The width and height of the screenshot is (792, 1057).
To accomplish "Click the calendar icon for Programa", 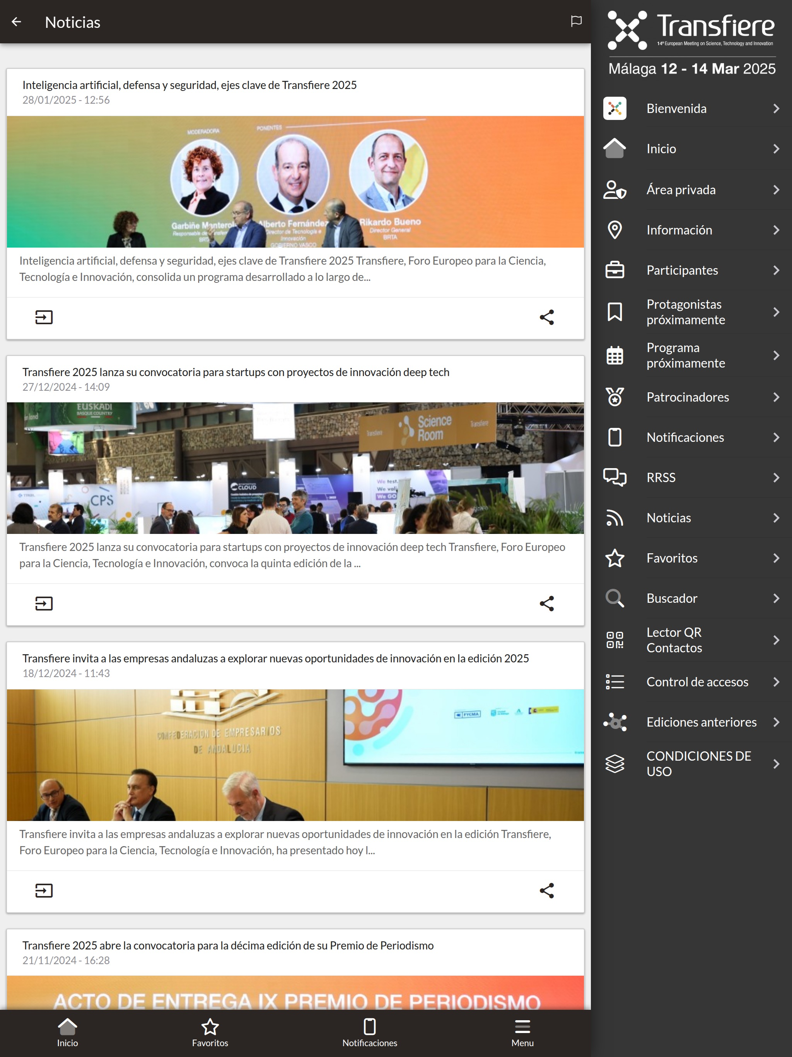I will [x=615, y=356].
